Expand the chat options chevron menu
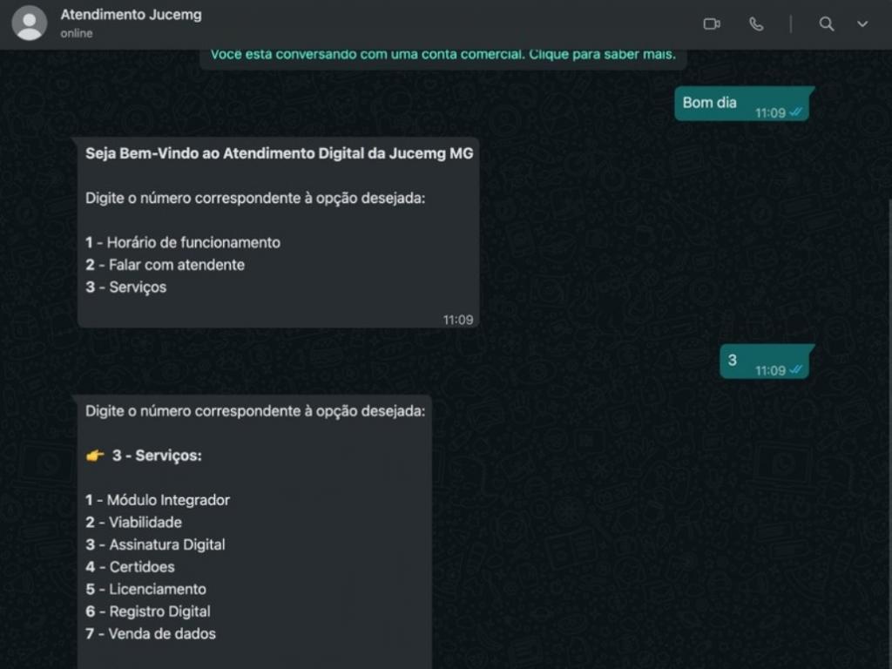Viewport: 892px width, 669px height. (x=862, y=24)
